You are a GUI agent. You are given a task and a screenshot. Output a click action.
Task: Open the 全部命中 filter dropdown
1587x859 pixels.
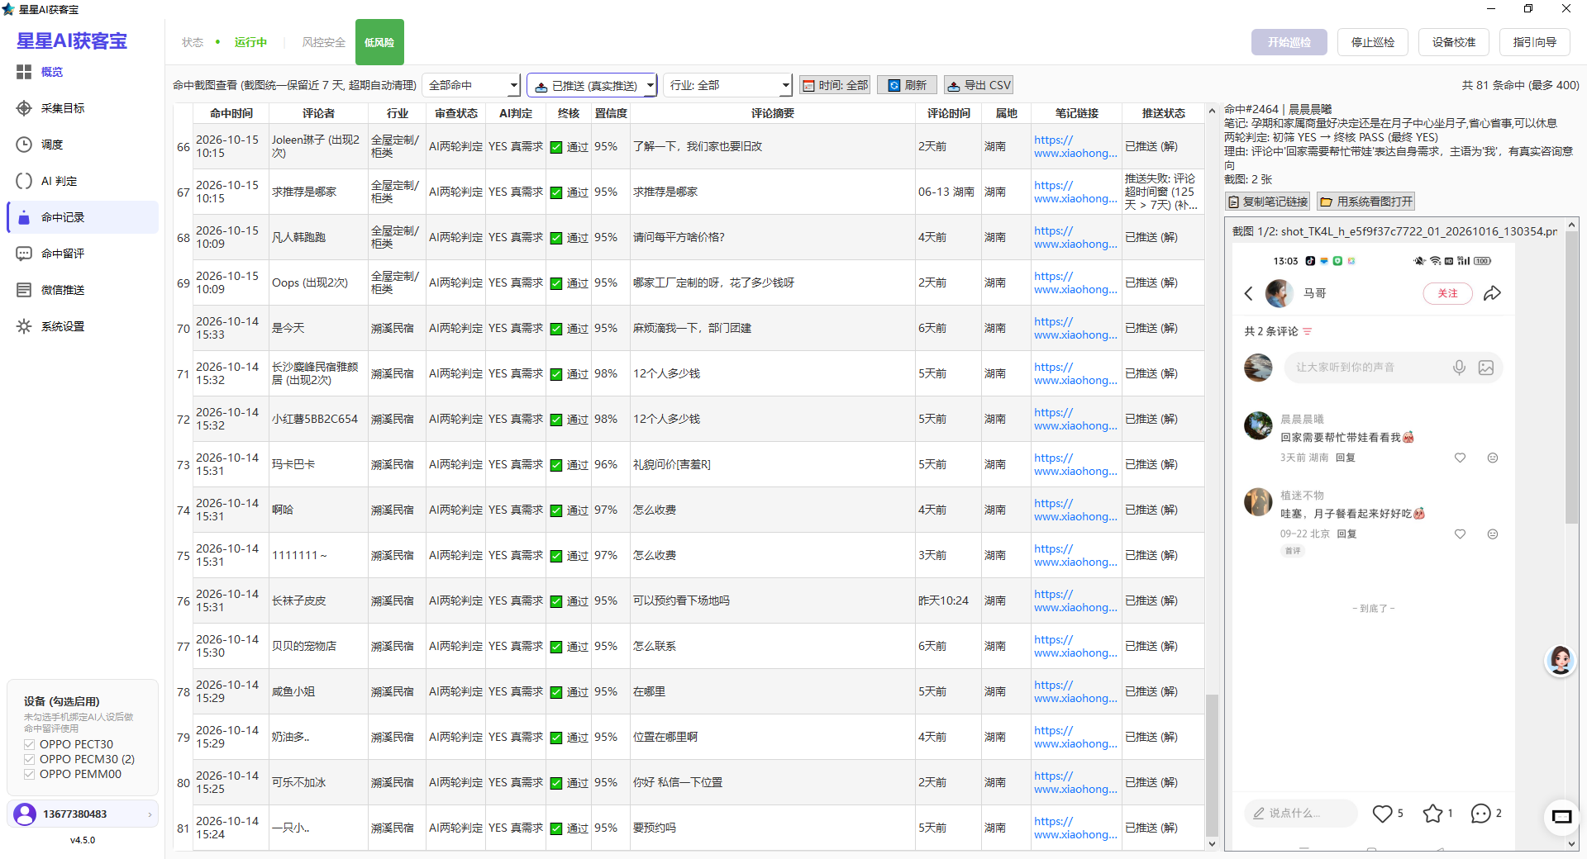click(472, 85)
